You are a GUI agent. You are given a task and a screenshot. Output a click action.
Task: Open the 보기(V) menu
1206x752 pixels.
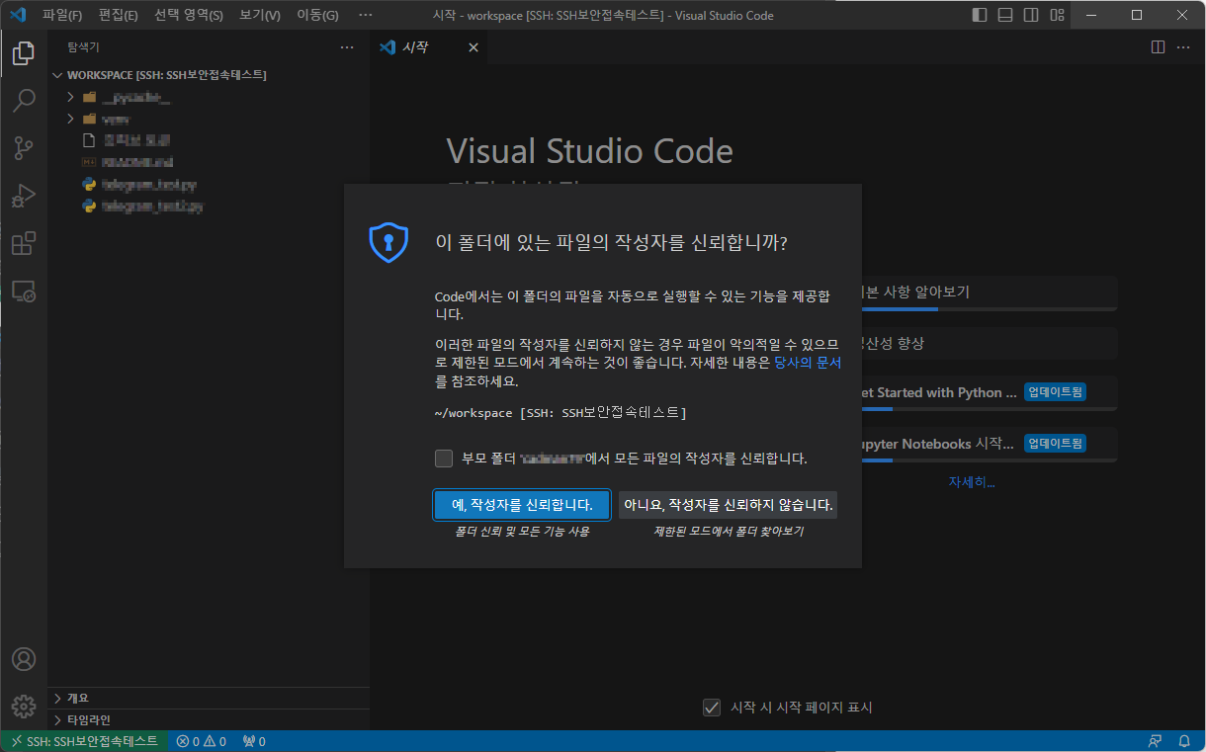260,15
